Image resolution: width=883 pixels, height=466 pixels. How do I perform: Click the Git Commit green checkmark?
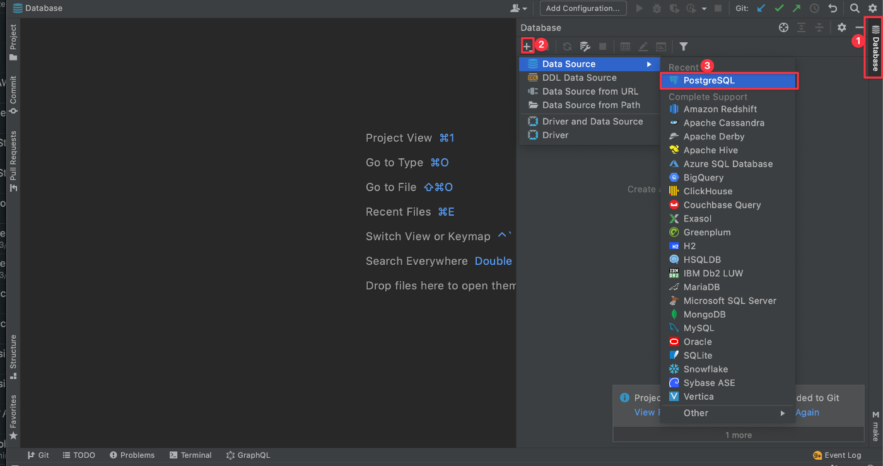click(x=779, y=8)
